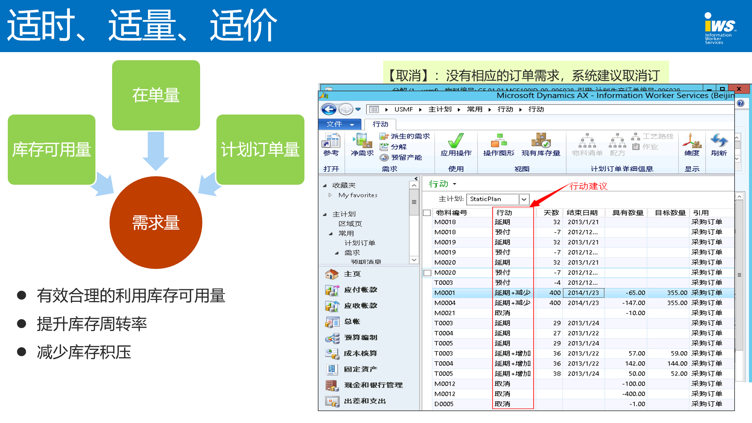752x423 pixels.
Task: Sort by the 物料编号 column header
Action: tap(462, 213)
